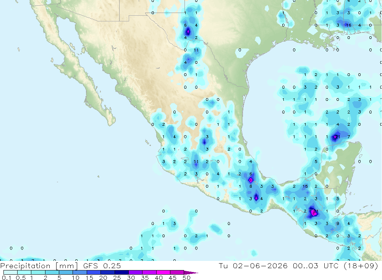Click the legend value '10'
Viewport: 382px width, 280px height.
[76, 278]
